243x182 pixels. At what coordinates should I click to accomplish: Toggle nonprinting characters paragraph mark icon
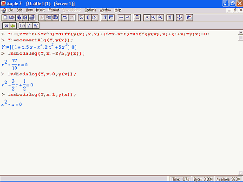tap(170, 18)
